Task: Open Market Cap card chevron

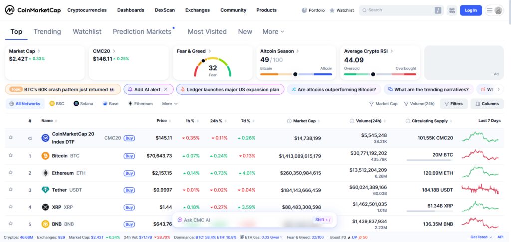Action: tap(39, 51)
